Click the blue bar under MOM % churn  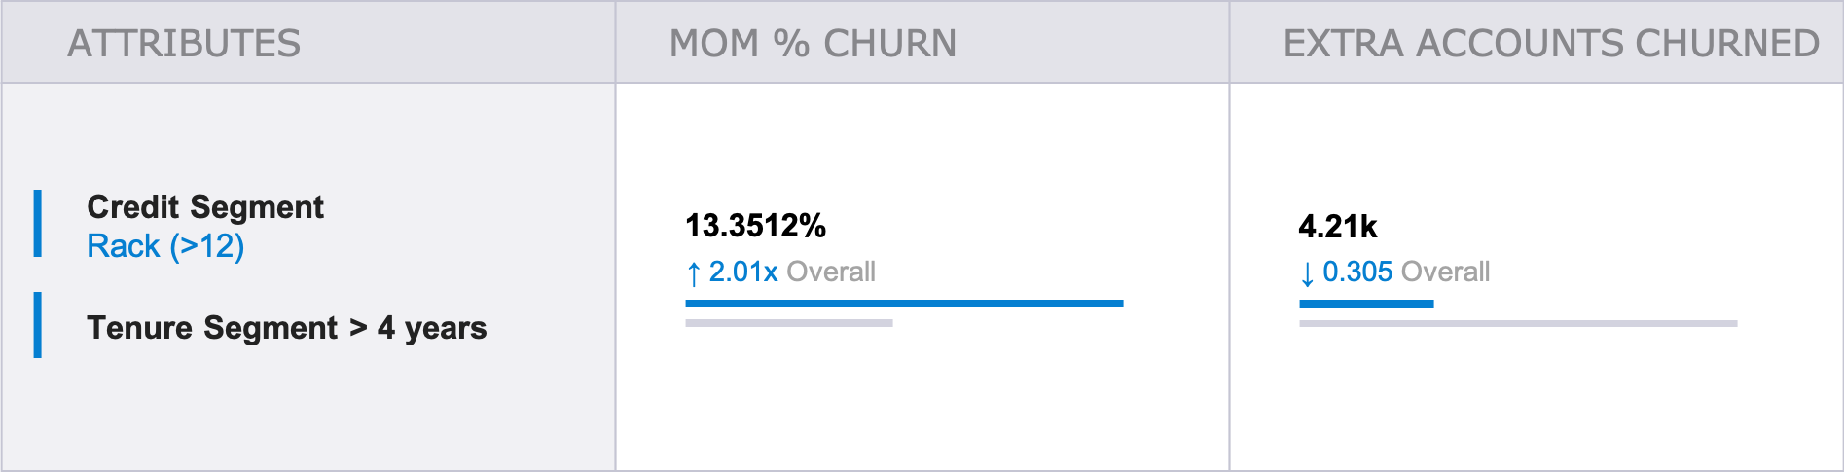click(904, 304)
